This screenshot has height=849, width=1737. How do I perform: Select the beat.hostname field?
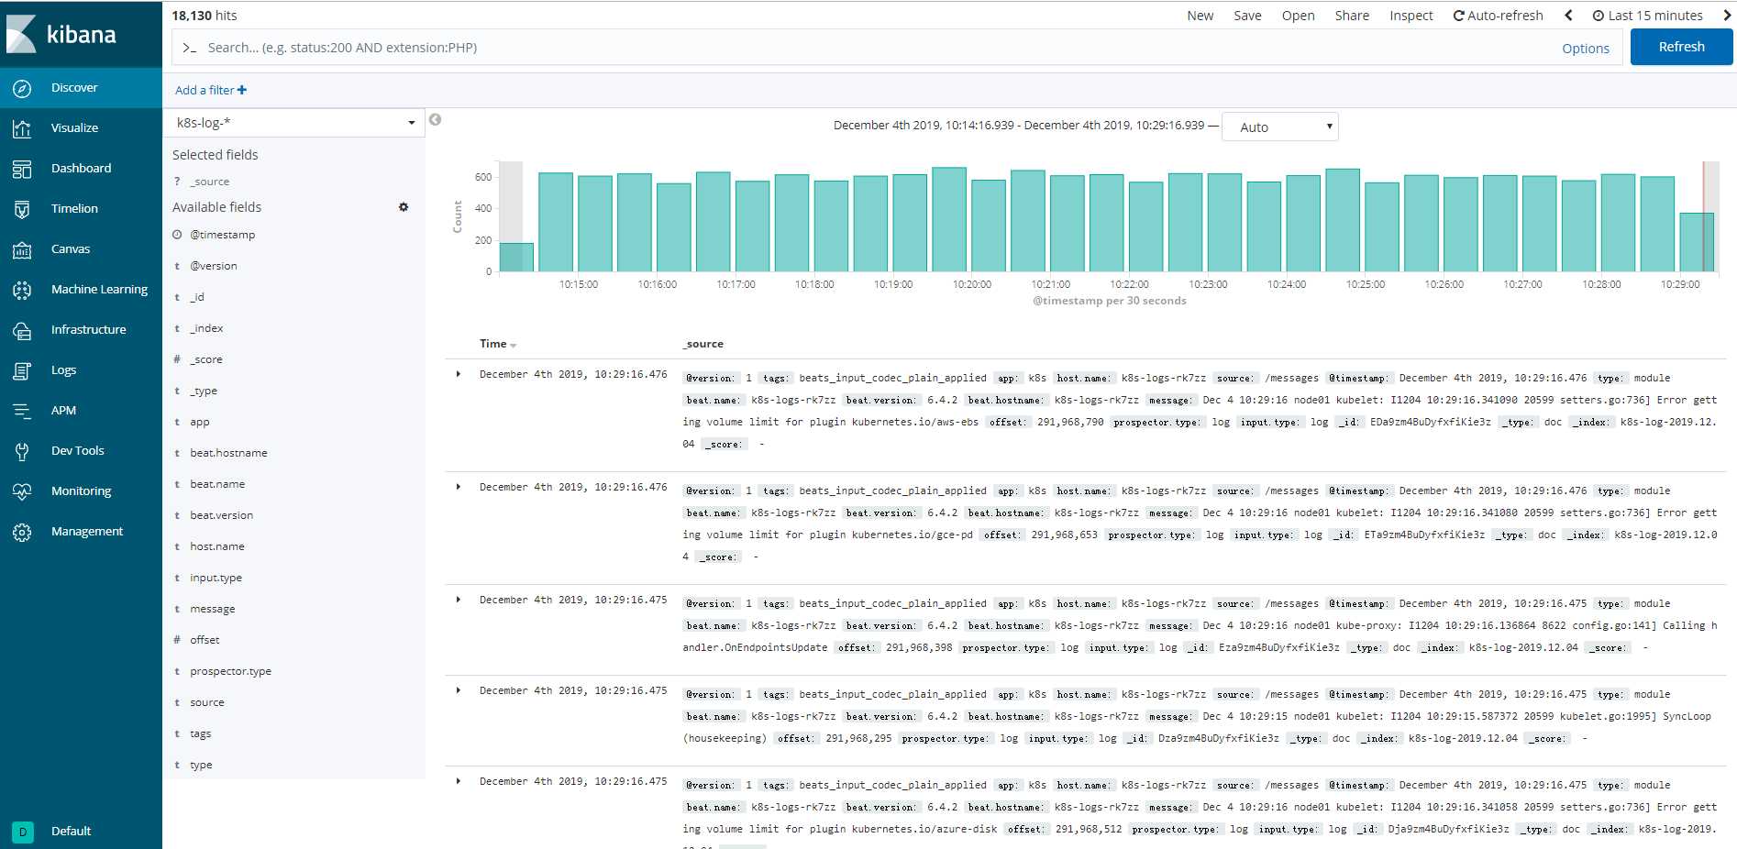pyautogui.click(x=228, y=453)
